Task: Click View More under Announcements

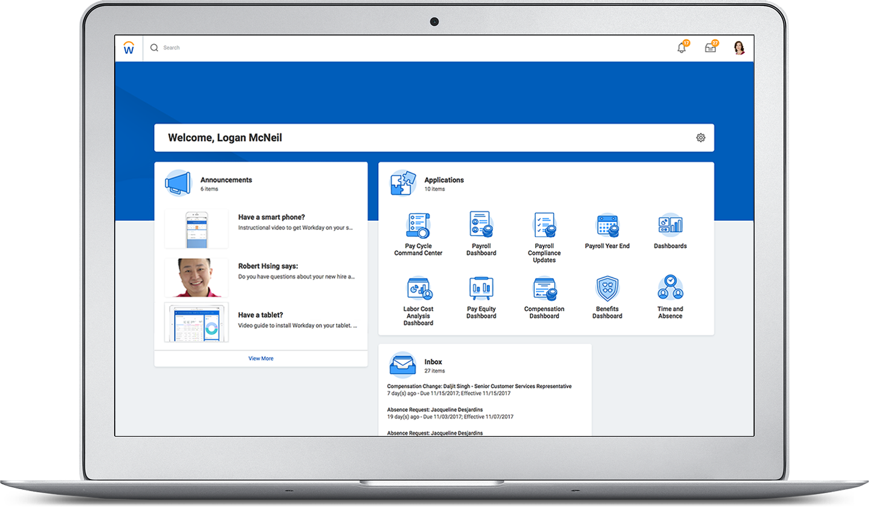Action: (261, 359)
